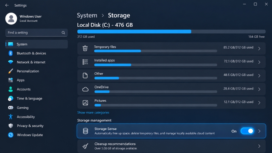Viewport: 272px width, 153px height.
Task: Click the System monitor icon in sidebar
Action: [11, 44]
